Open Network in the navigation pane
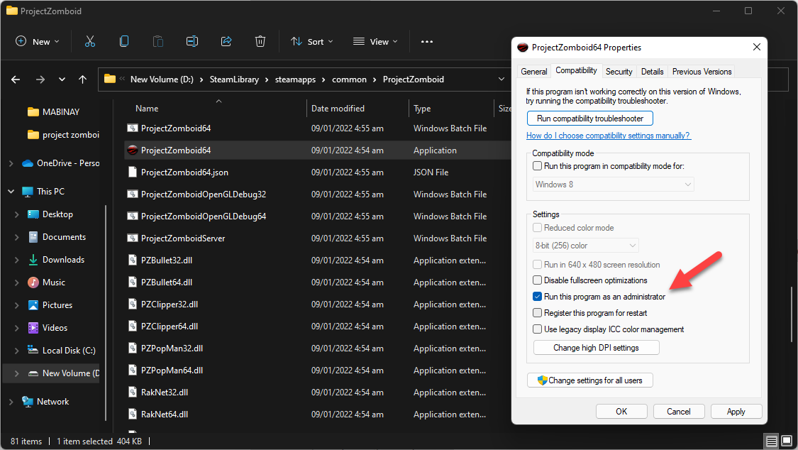 53,402
